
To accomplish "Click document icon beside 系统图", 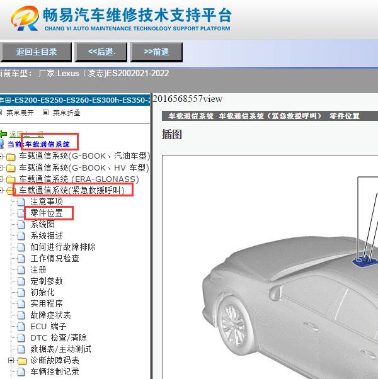I will (21, 225).
